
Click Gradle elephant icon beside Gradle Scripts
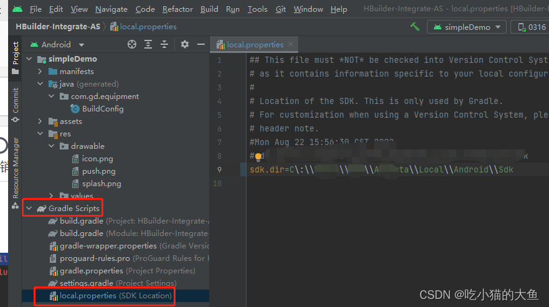(x=42, y=209)
